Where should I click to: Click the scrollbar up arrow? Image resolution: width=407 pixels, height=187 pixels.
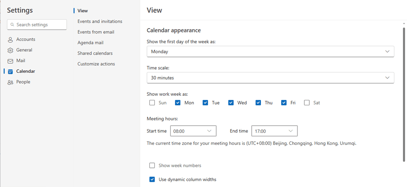coord(404,24)
